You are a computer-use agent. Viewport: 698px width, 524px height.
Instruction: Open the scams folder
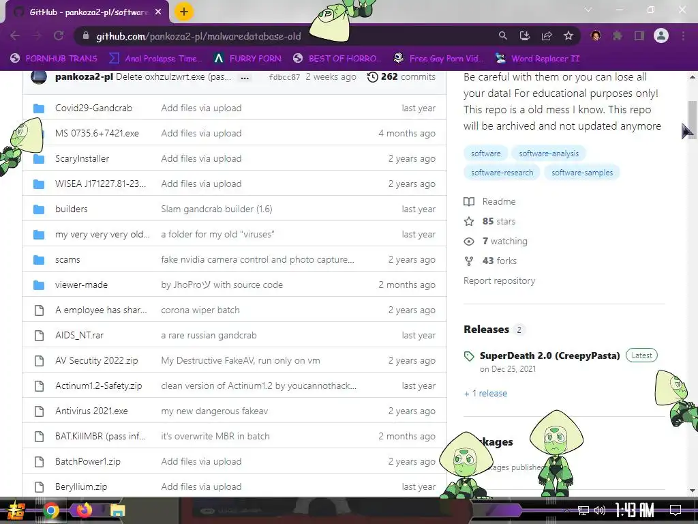tap(67, 259)
